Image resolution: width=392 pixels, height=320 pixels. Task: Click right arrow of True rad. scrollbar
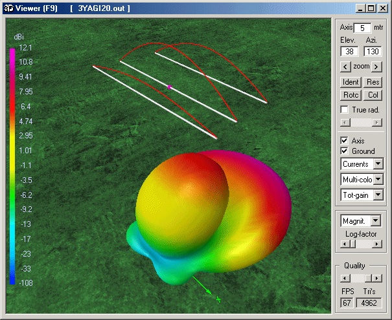[x=377, y=122]
